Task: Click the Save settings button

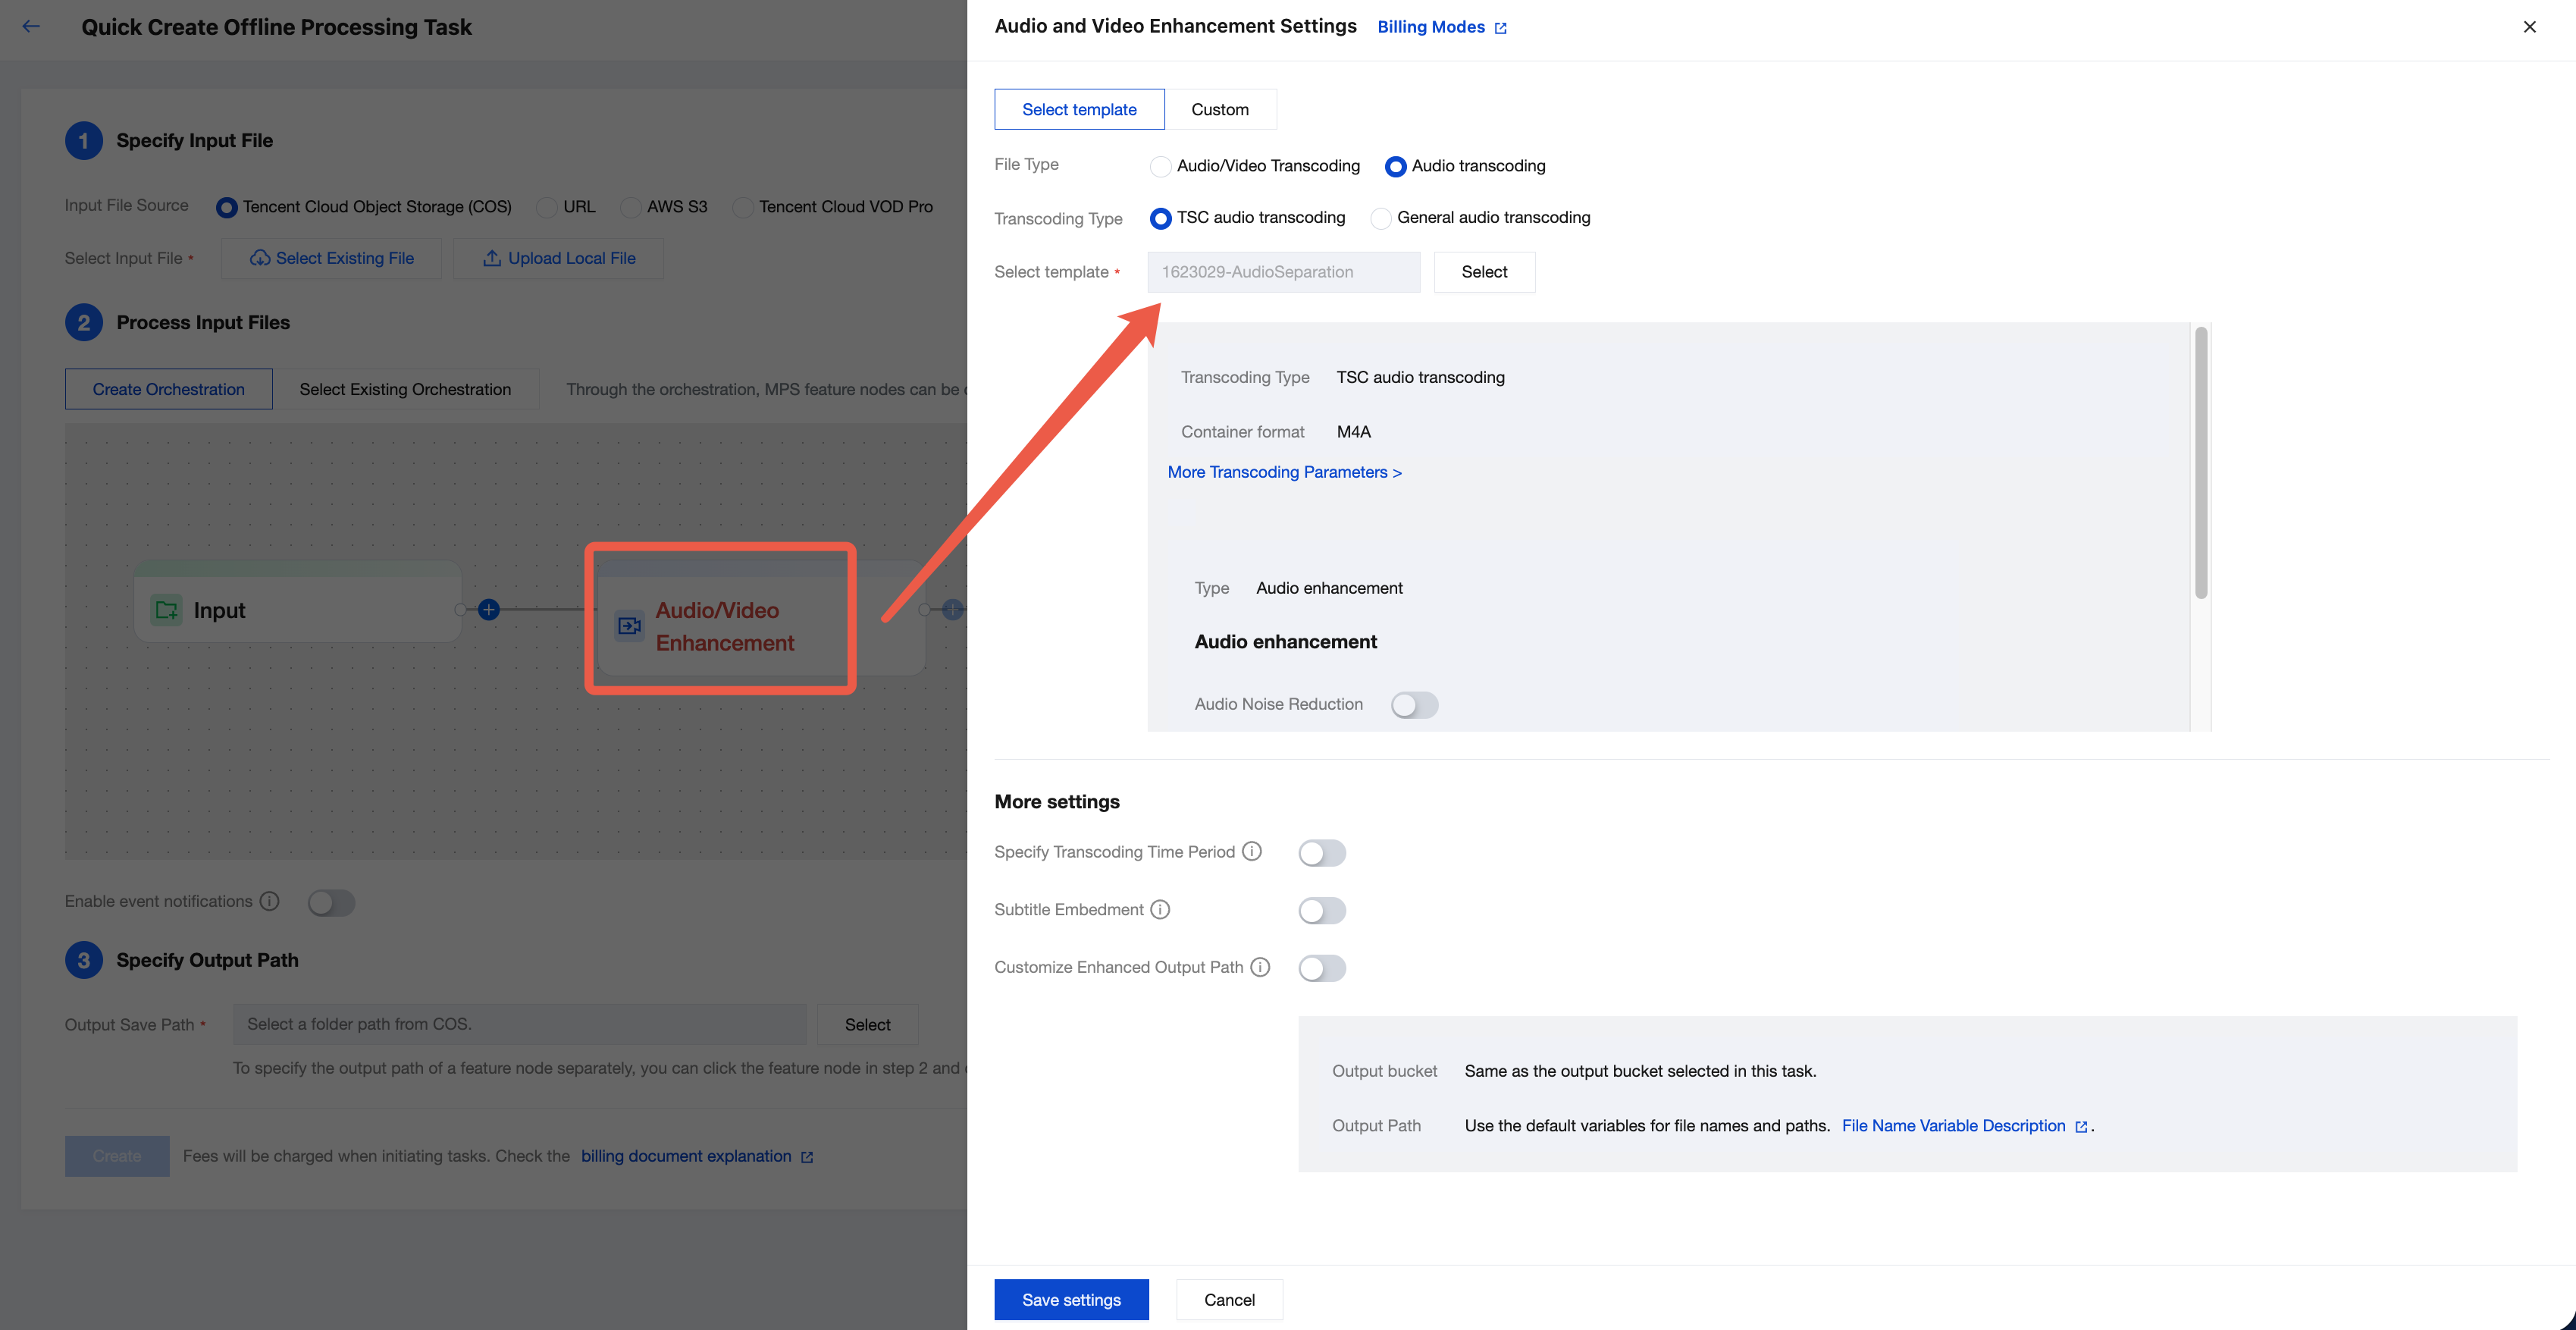Action: (x=1071, y=1299)
